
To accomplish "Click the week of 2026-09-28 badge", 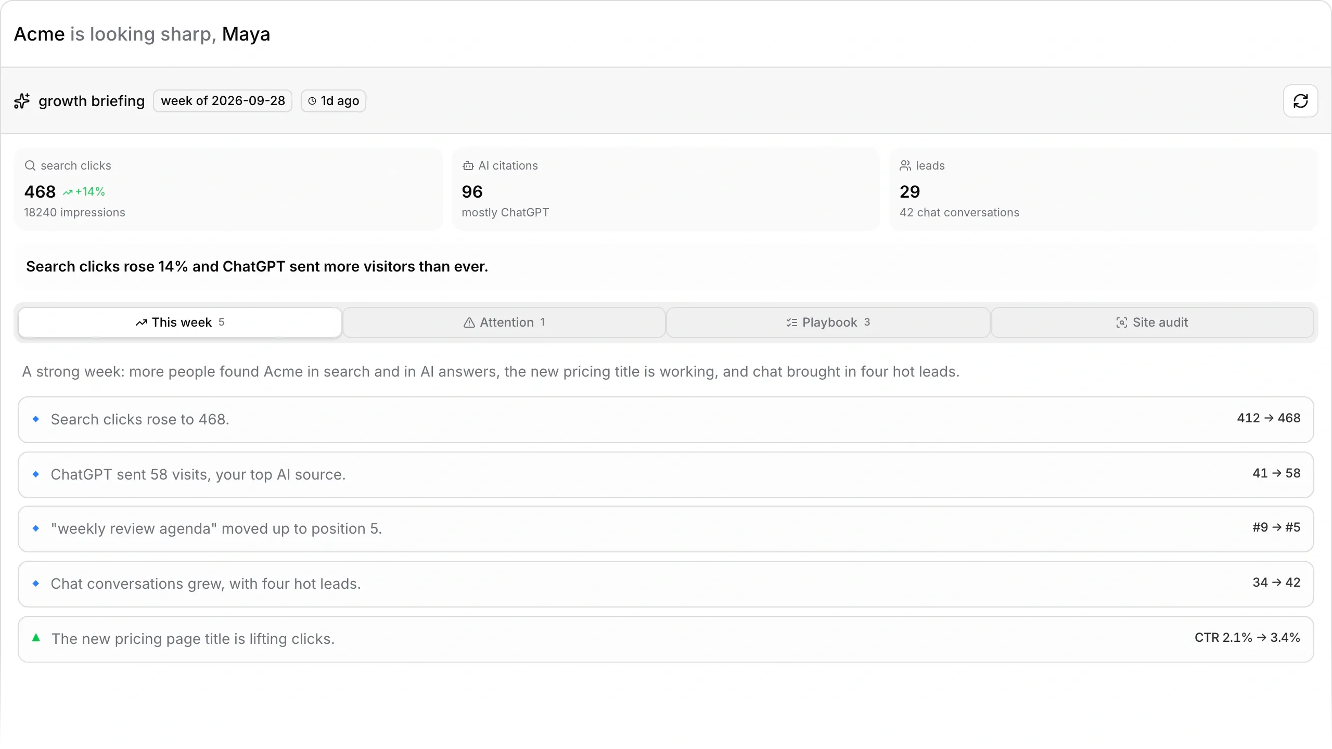I will tap(223, 101).
